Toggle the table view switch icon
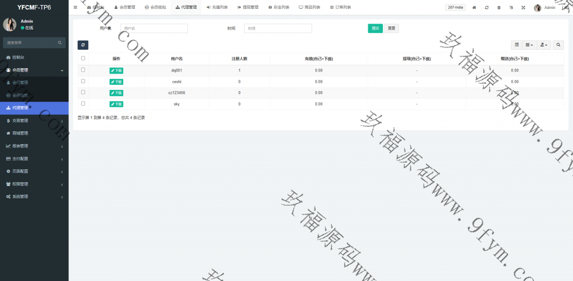 pyautogui.click(x=516, y=45)
